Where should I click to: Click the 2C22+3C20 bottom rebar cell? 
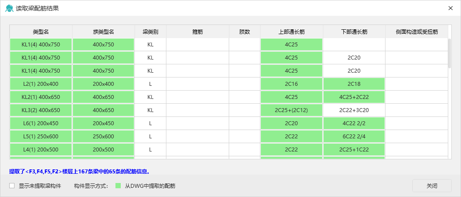(x=354, y=110)
